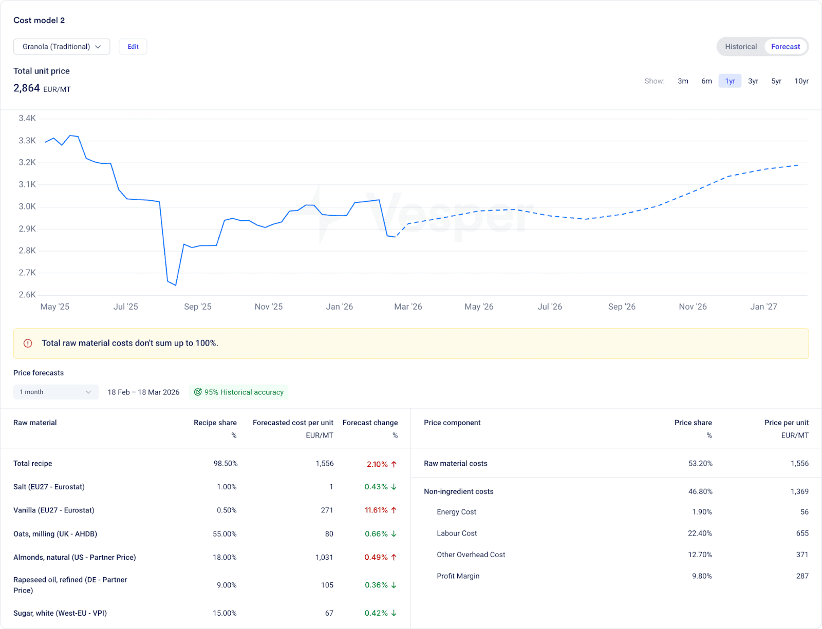
Task: Click the red up arrow beside Vanilla's forecast change
Action: point(394,510)
